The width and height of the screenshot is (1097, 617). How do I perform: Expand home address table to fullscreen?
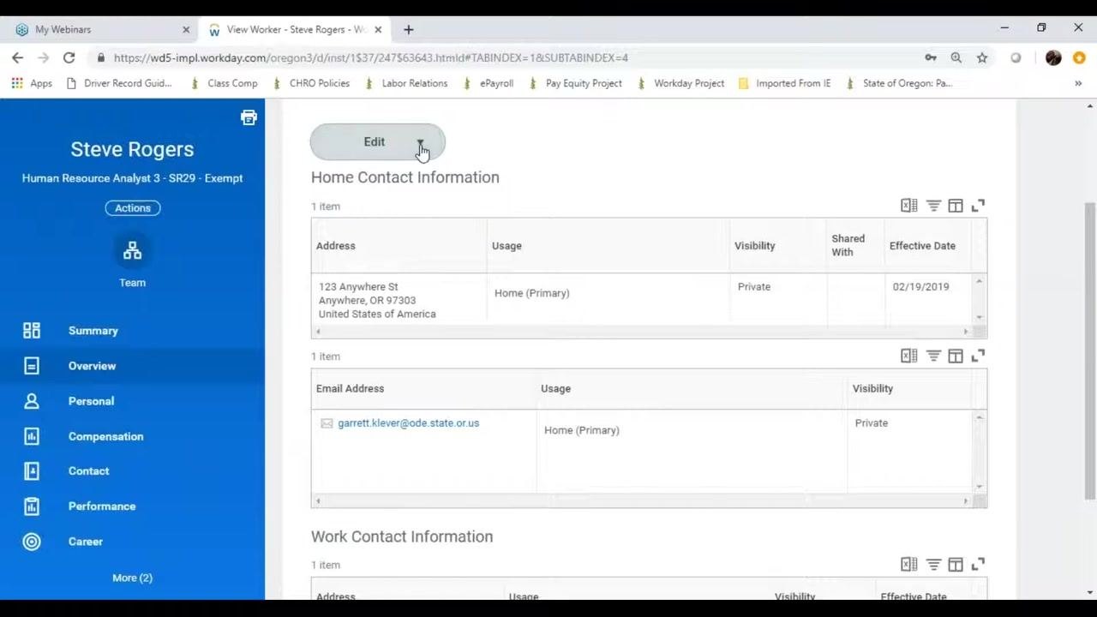(978, 206)
